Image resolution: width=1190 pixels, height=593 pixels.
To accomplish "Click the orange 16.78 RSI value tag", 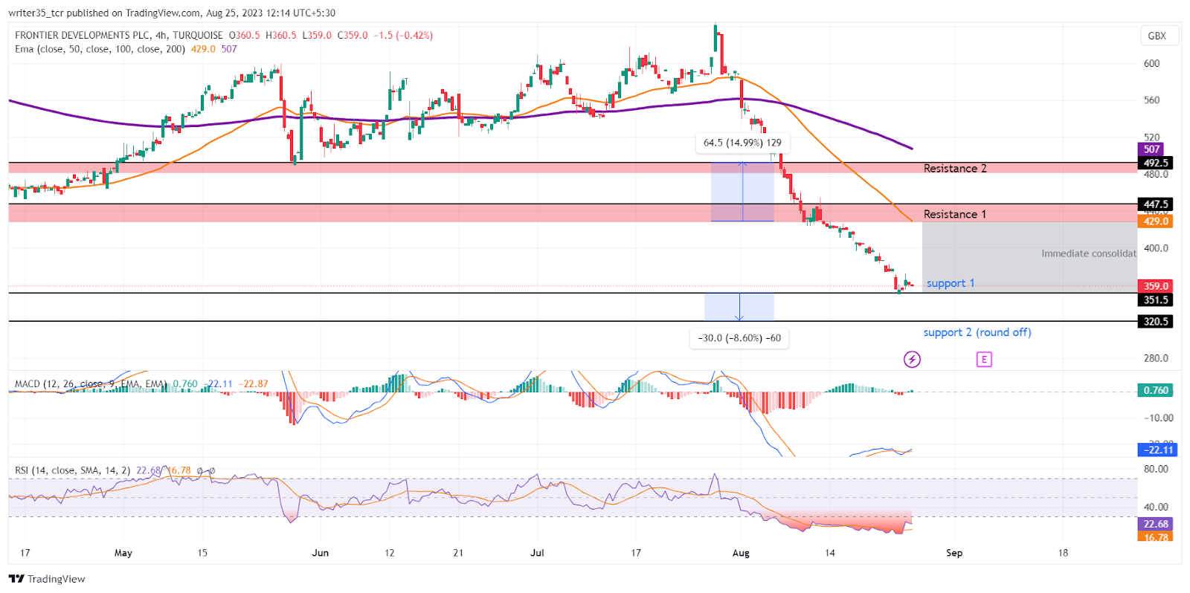I will pos(1156,537).
